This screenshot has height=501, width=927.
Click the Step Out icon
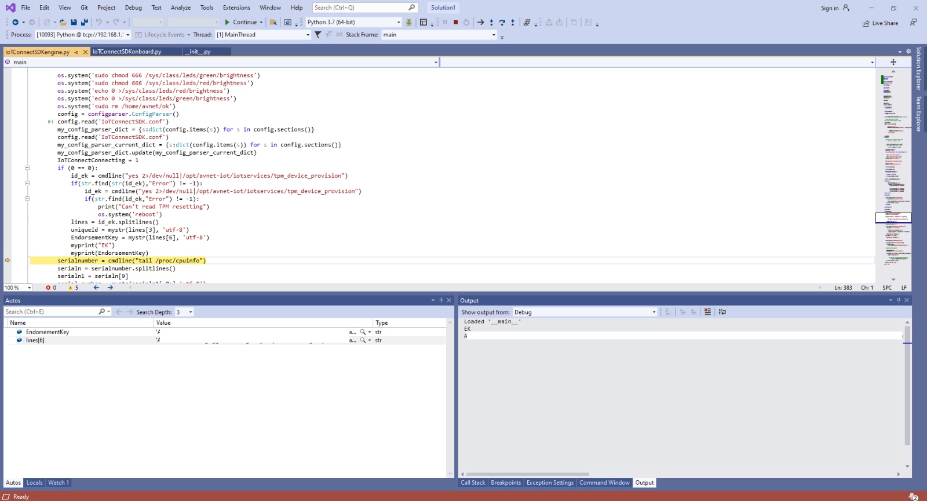[x=512, y=22]
